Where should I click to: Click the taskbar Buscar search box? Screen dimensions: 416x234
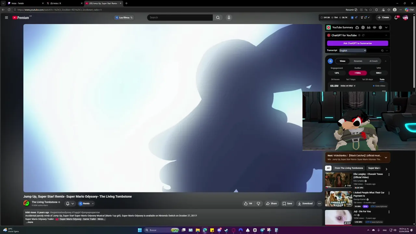tap(162, 230)
